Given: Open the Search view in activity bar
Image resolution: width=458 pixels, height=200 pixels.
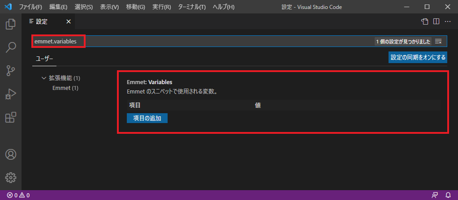Looking at the screenshot, I should pos(11,47).
